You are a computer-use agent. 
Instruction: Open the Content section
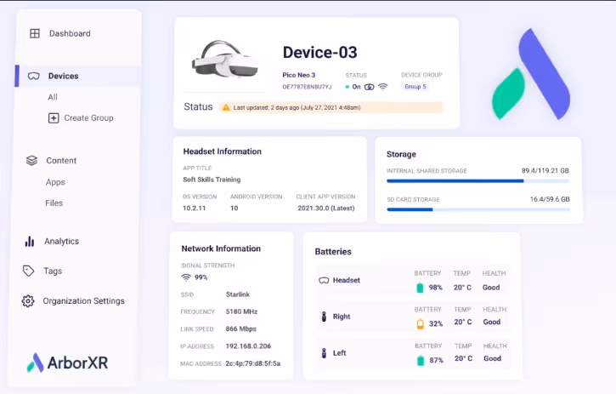point(61,161)
